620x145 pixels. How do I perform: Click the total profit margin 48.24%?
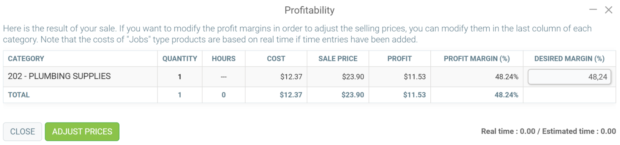tap(506, 95)
